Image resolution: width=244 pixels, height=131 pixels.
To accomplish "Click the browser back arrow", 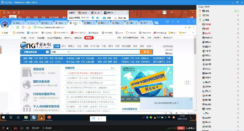I will point(13,27).
